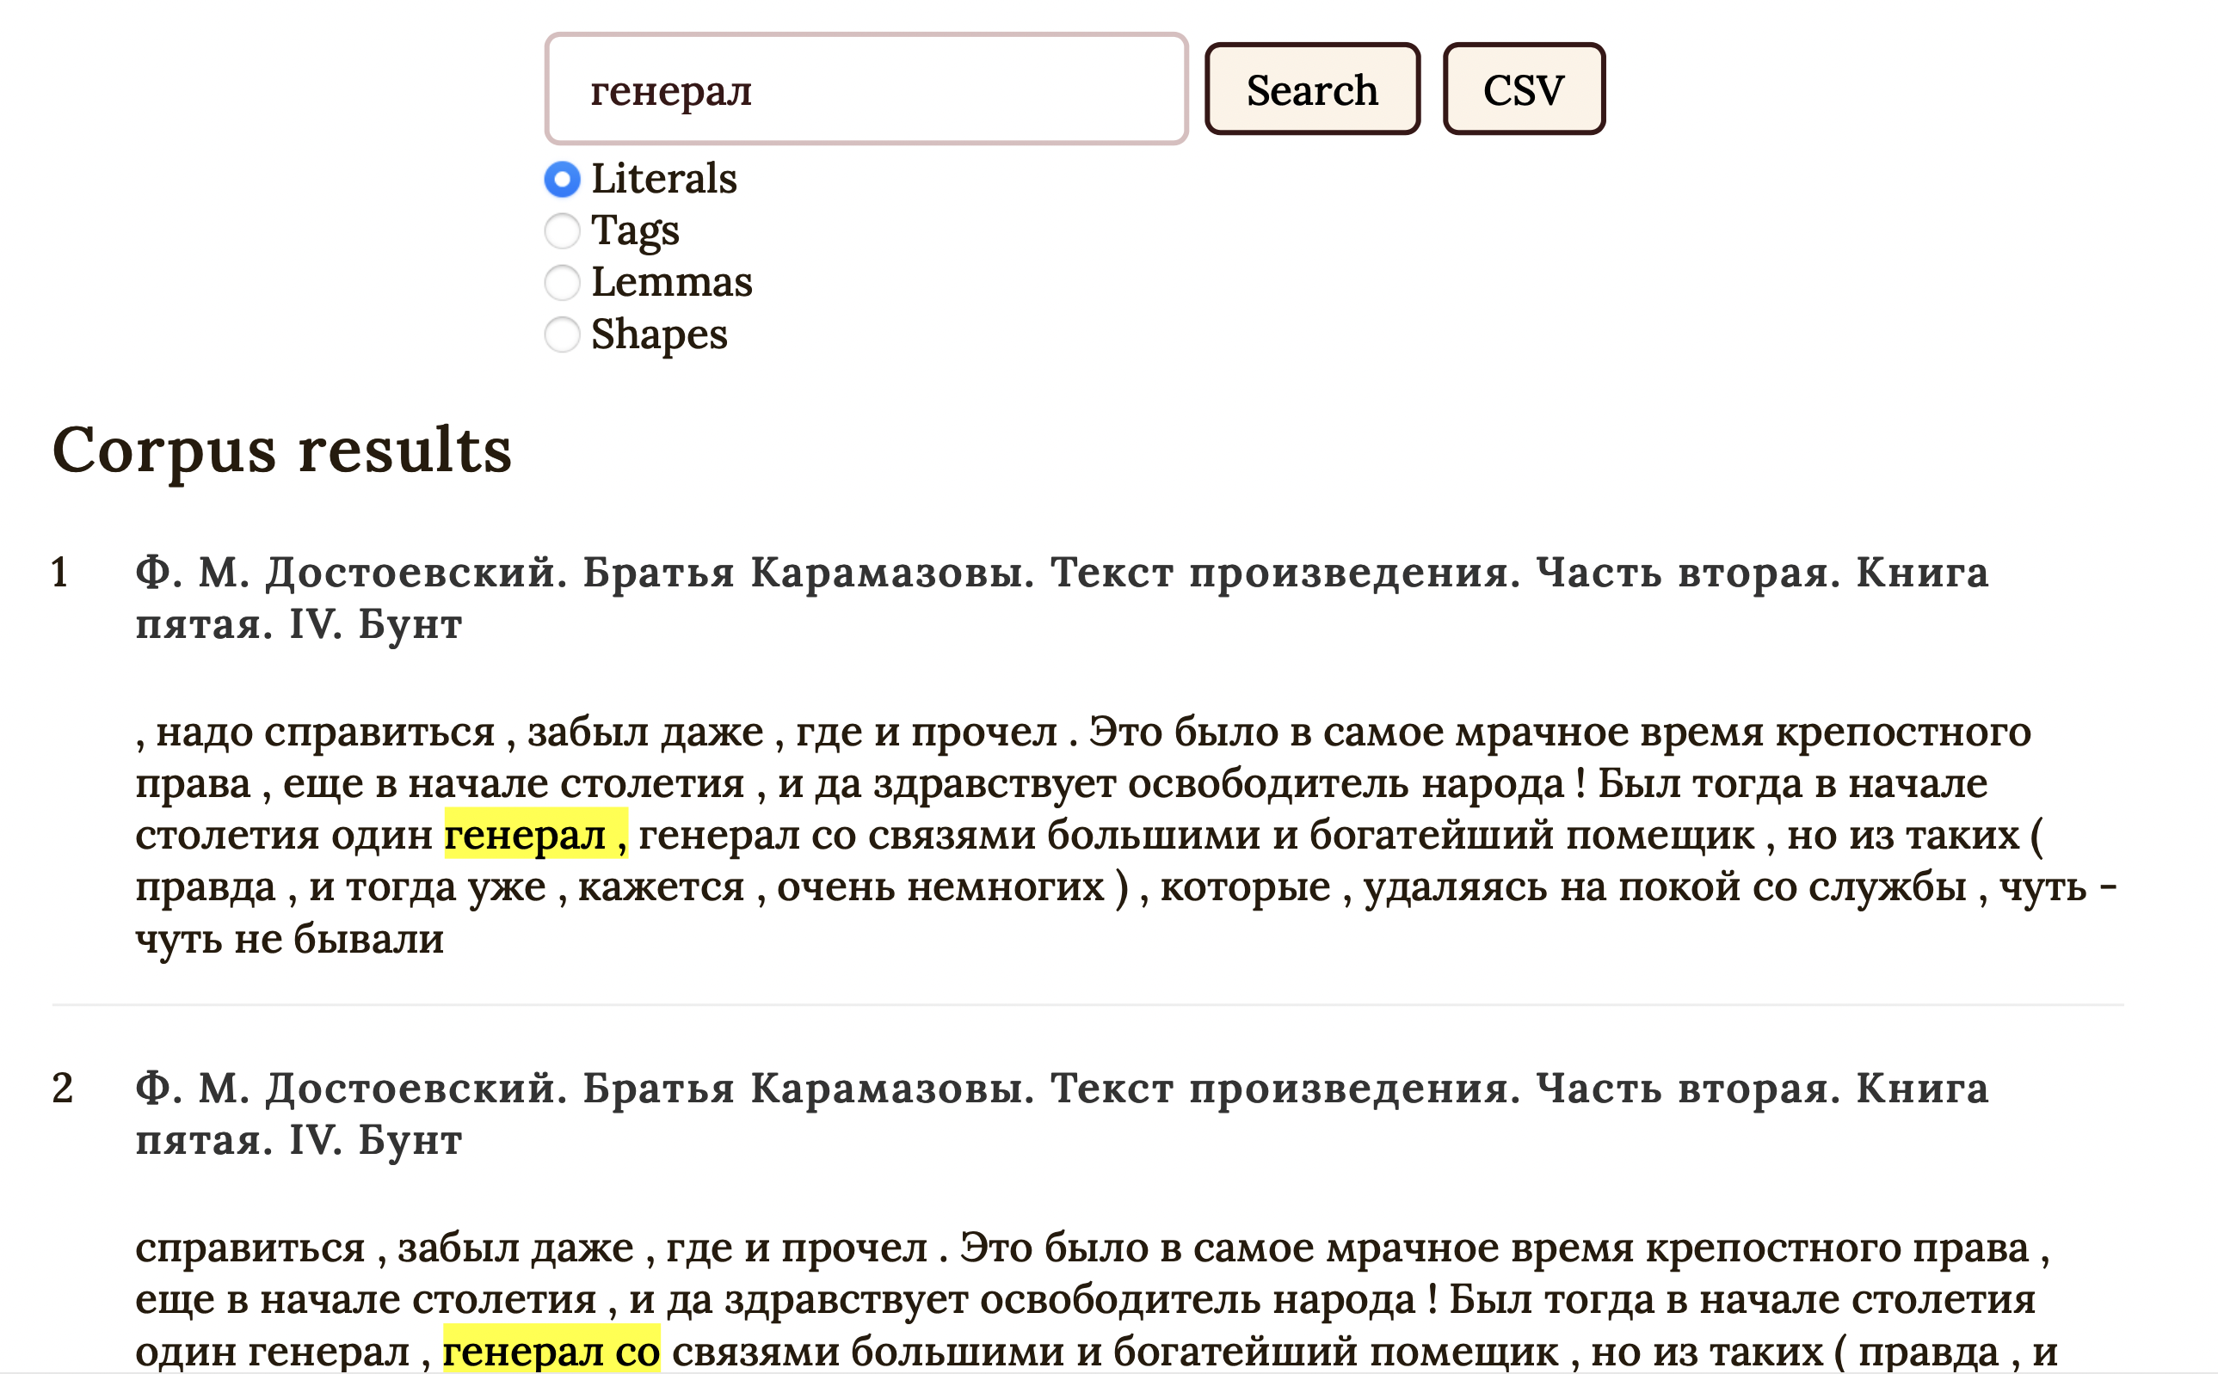This screenshot has width=2218, height=1374.
Task: Click the highlighted 'генерал ,' in result 1
Action: point(535,834)
